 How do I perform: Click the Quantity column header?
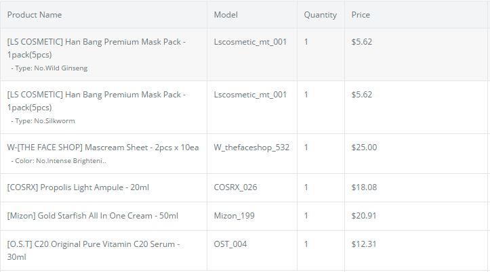point(320,15)
